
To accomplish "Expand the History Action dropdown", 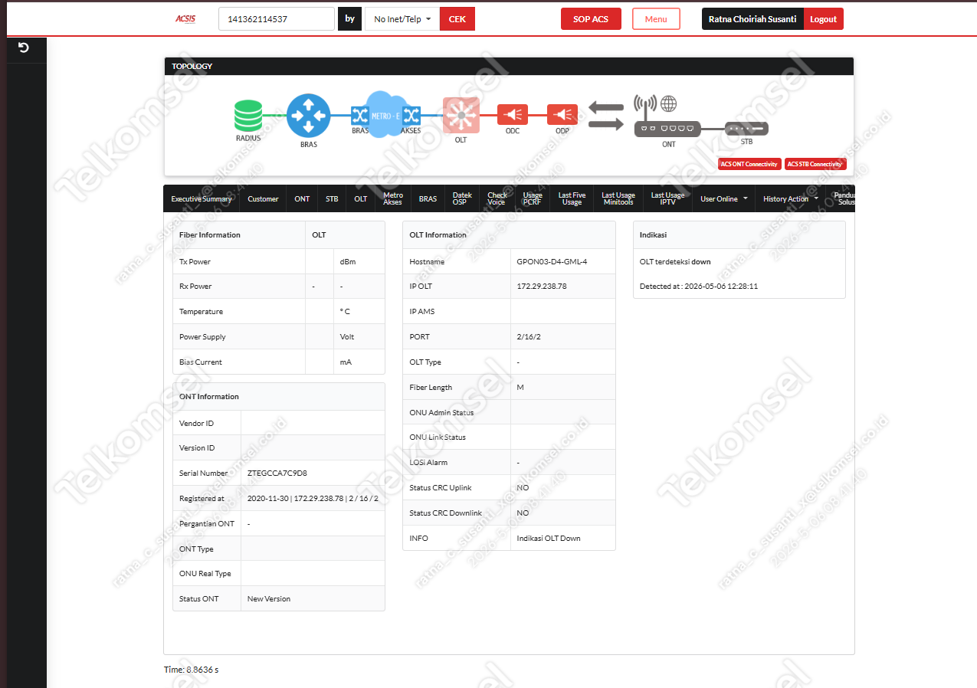I will (790, 199).
